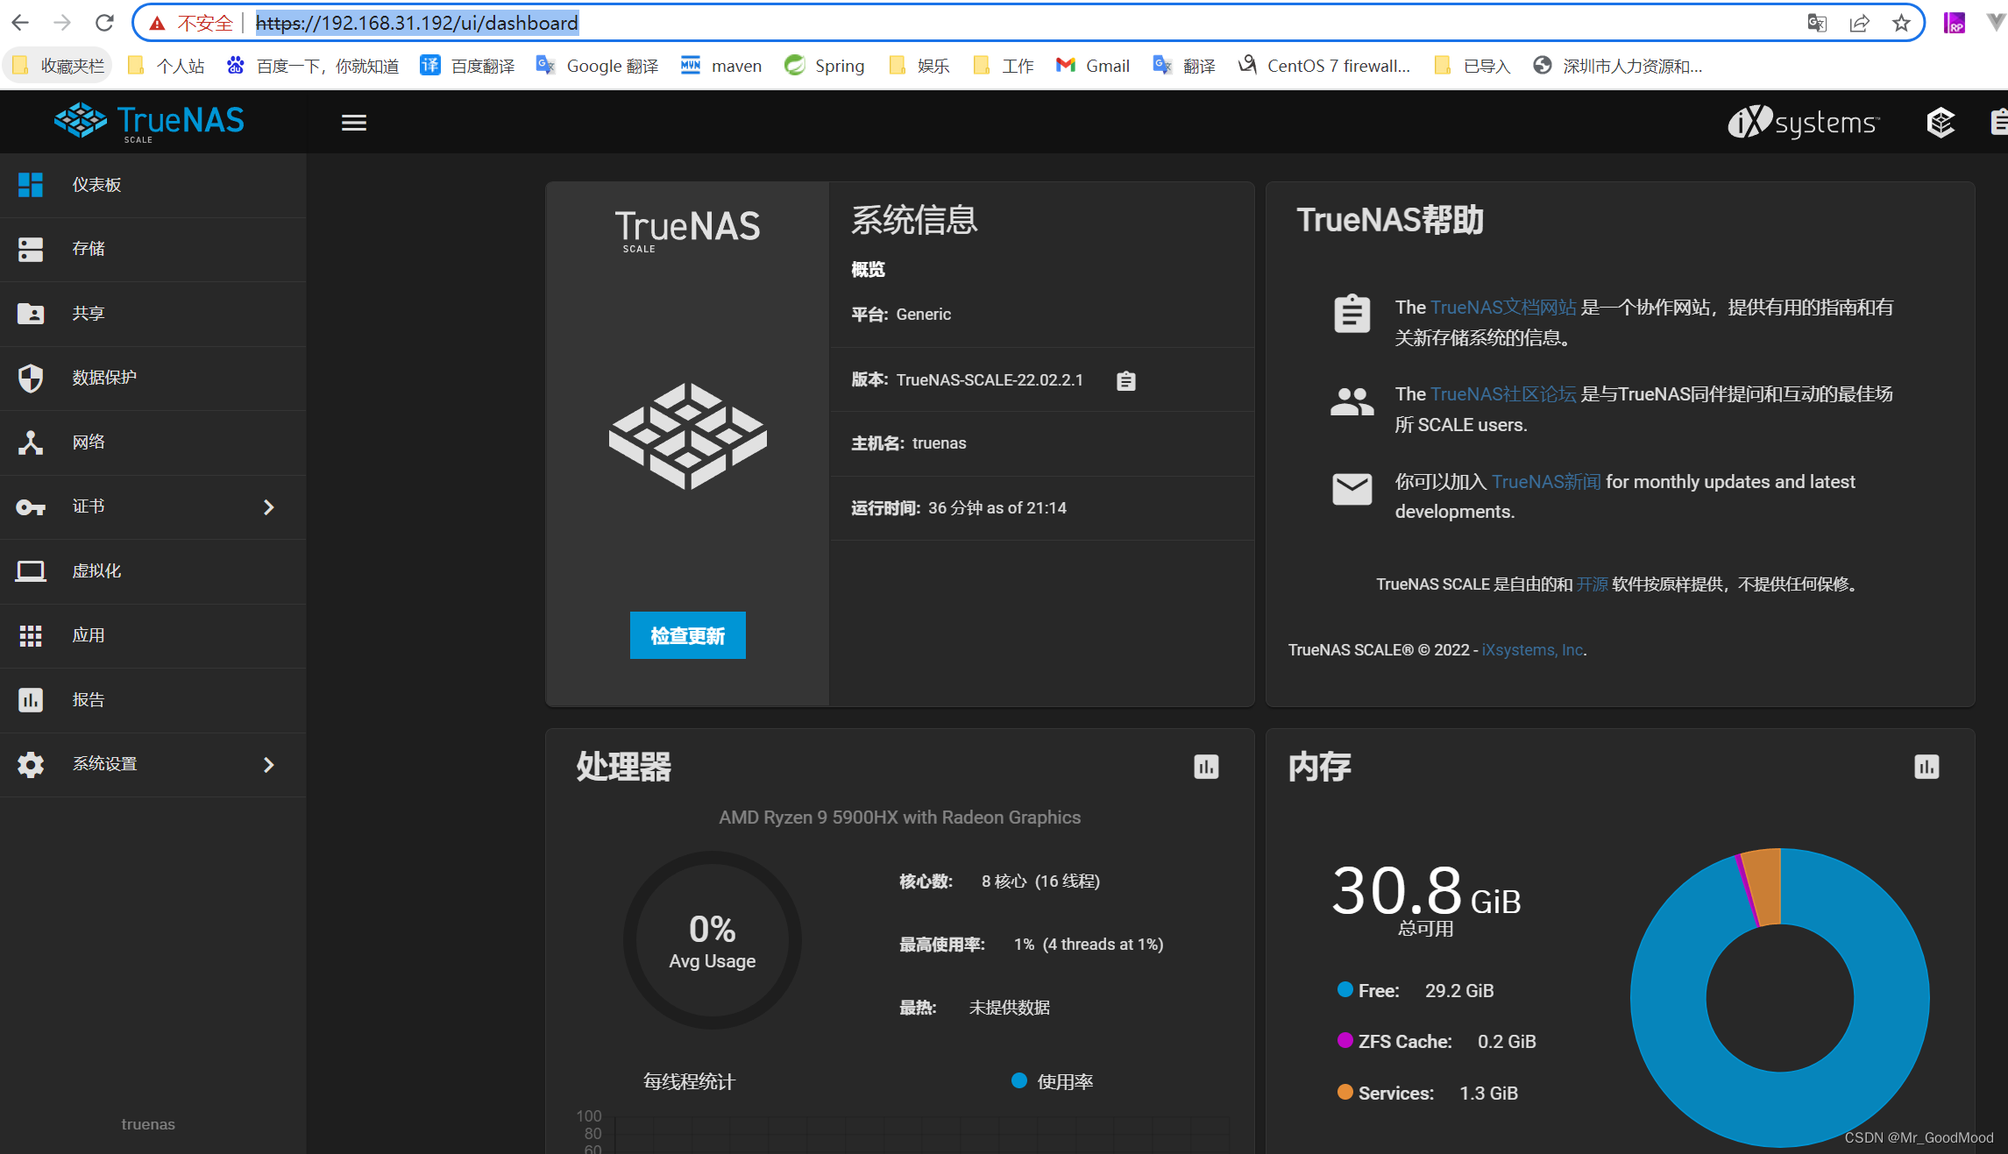
Task: Copy version using clipboard icon beside TrueNAS-SCALE-22.02.2.1
Action: coord(1125,380)
